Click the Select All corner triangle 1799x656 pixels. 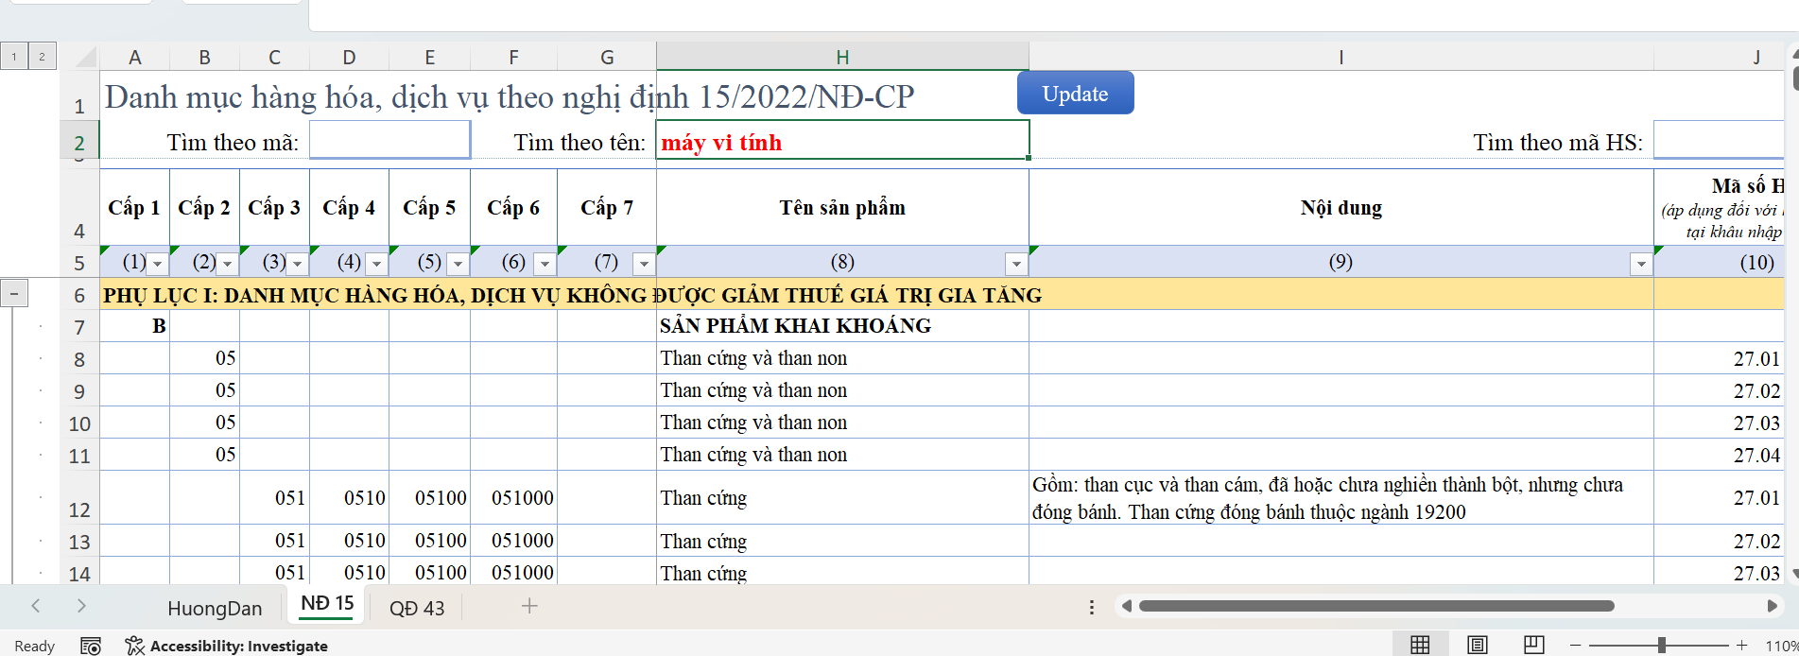click(x=86, y=57)
